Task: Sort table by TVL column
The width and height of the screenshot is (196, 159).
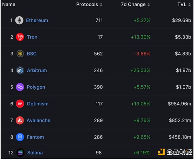Action: point(184,5)
